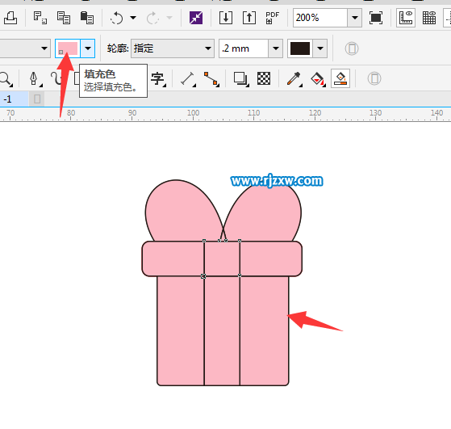
Task: Expand the fill color dropdown arrow
Action: pos(88,48)
